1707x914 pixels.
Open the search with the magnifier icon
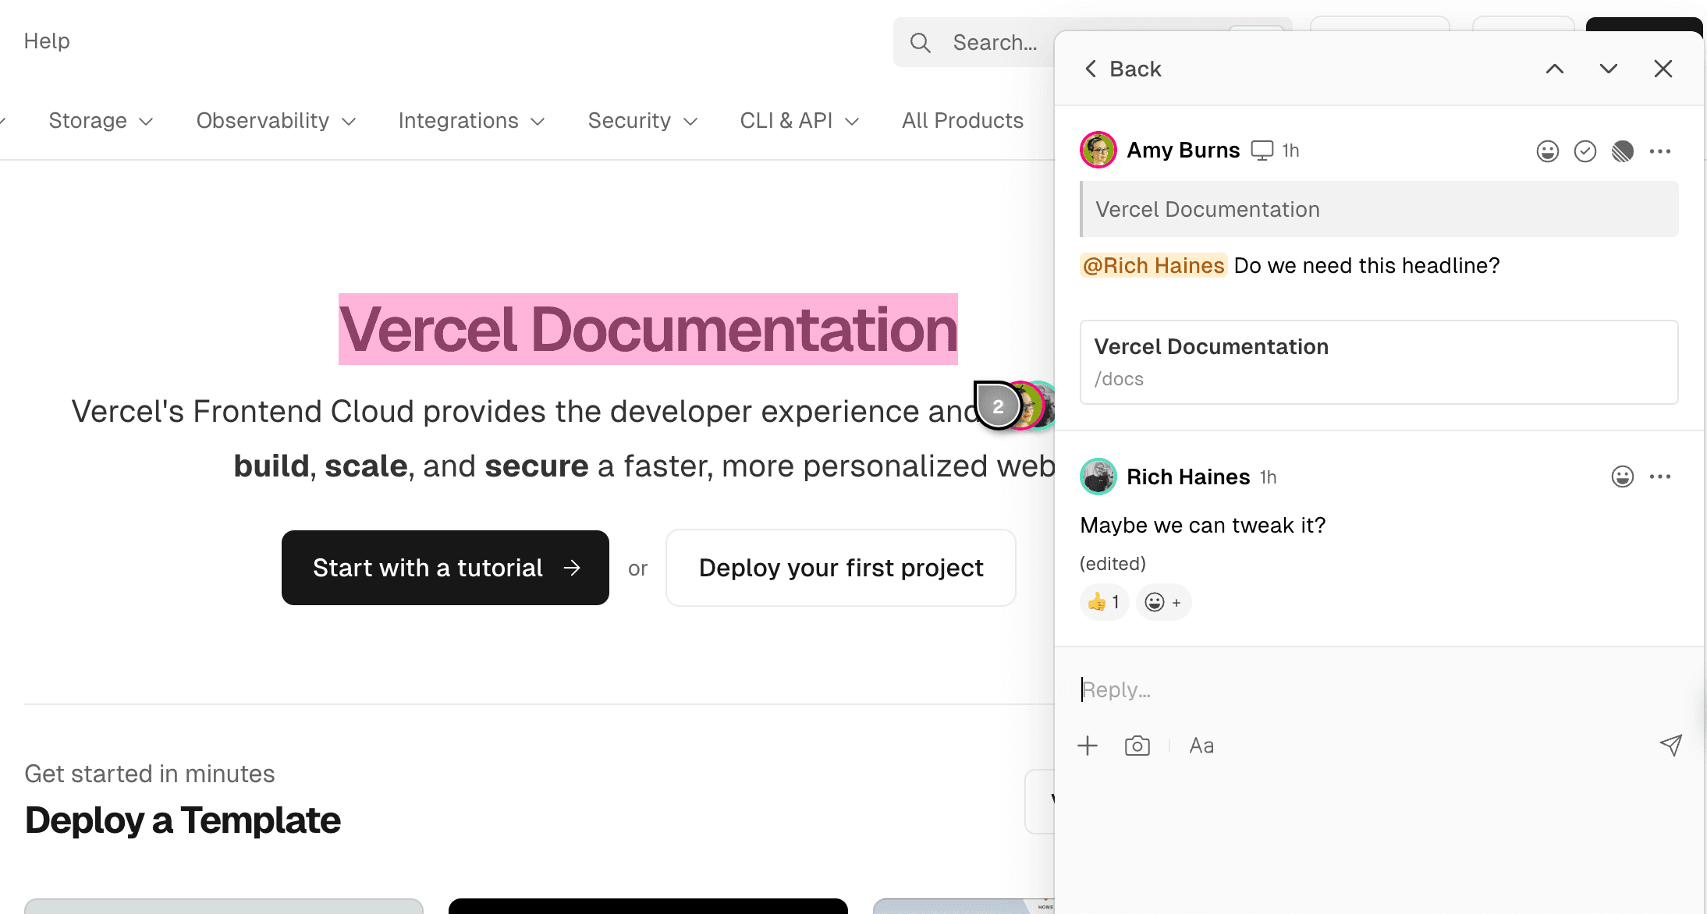(x=920, y=42)
